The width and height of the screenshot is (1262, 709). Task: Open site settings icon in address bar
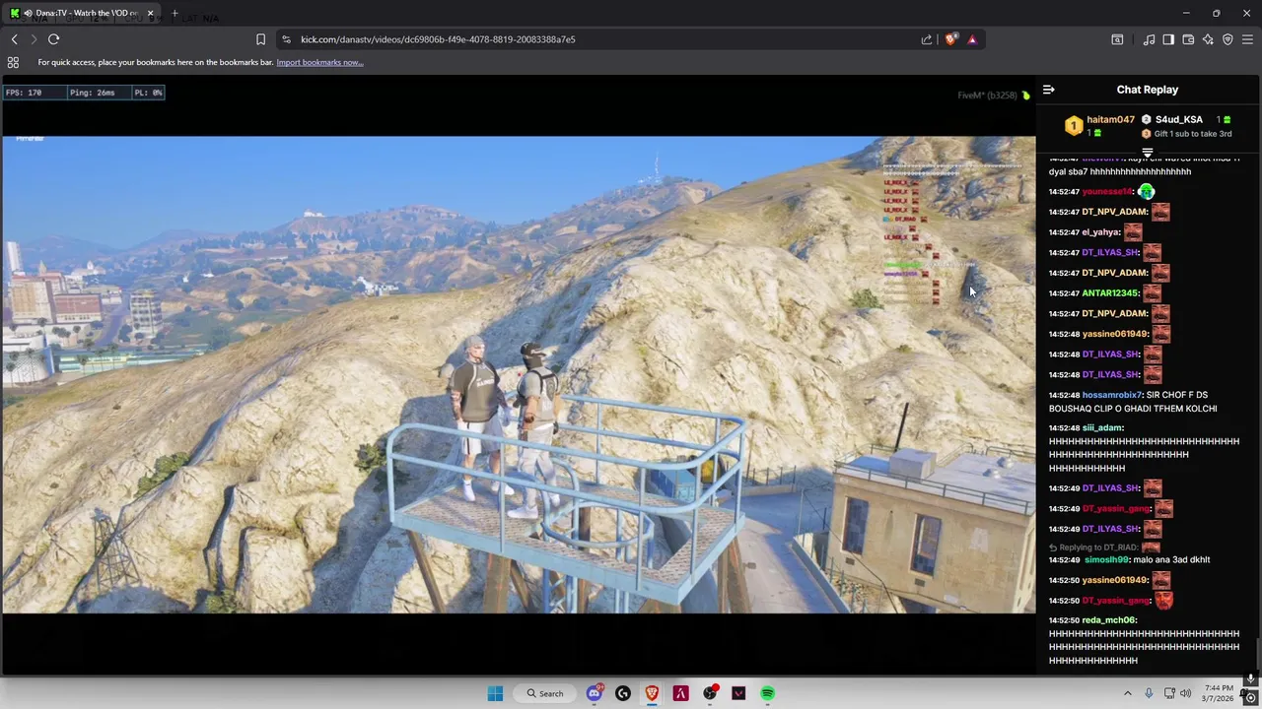(286, 39)
